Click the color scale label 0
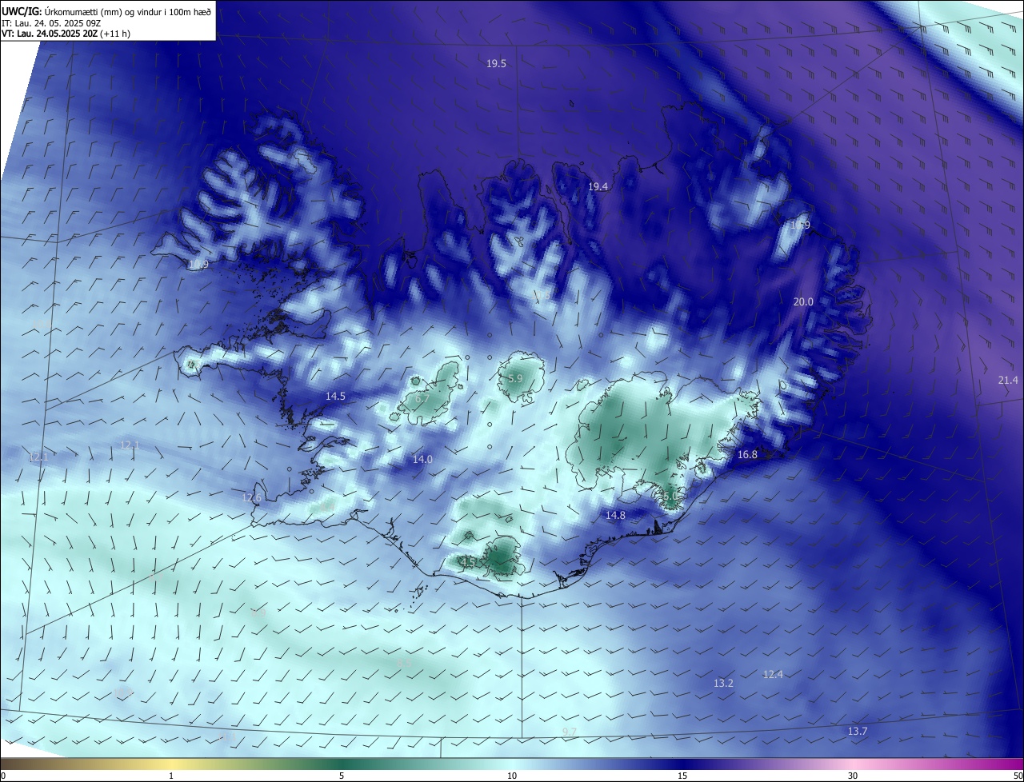The height and width of the screenshot is (782, 1024). pyautogui.click(x=3, y=776)
